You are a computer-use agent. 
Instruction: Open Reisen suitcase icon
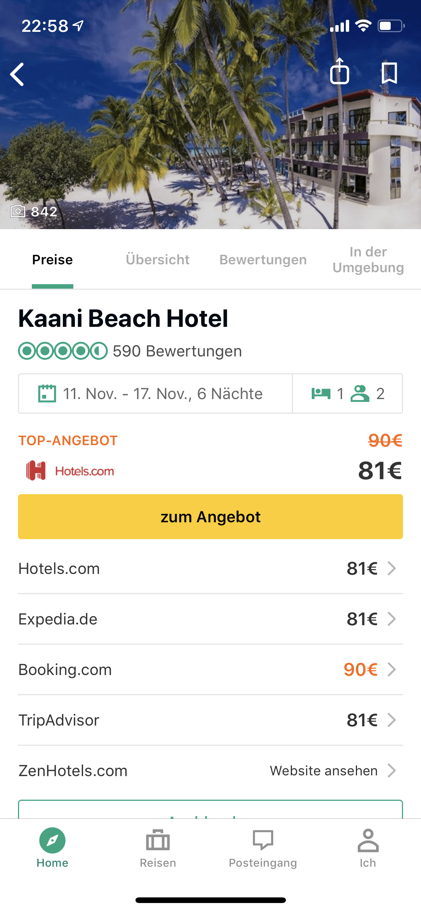click(x=158, y=840)
